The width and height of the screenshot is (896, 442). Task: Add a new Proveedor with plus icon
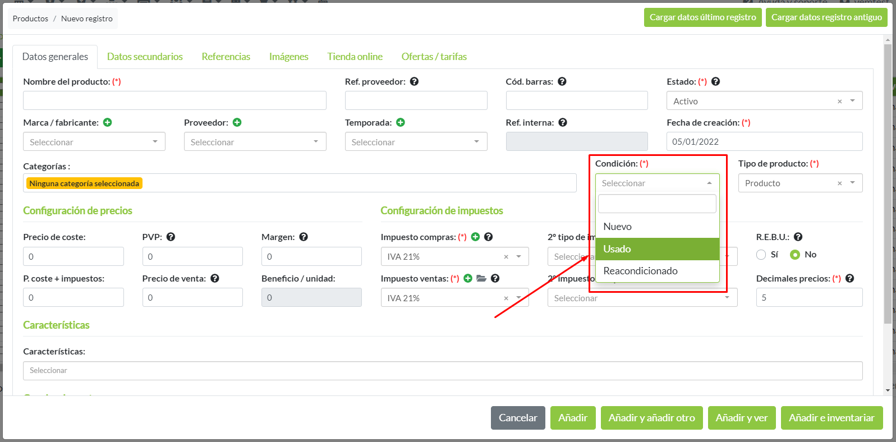coord(237,122)
